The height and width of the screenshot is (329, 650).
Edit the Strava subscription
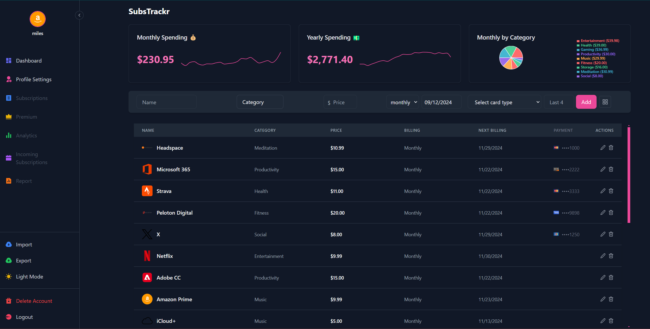[603, 191]
